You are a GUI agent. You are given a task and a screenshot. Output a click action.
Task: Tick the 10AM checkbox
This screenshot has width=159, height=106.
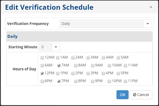coord(109,65)
